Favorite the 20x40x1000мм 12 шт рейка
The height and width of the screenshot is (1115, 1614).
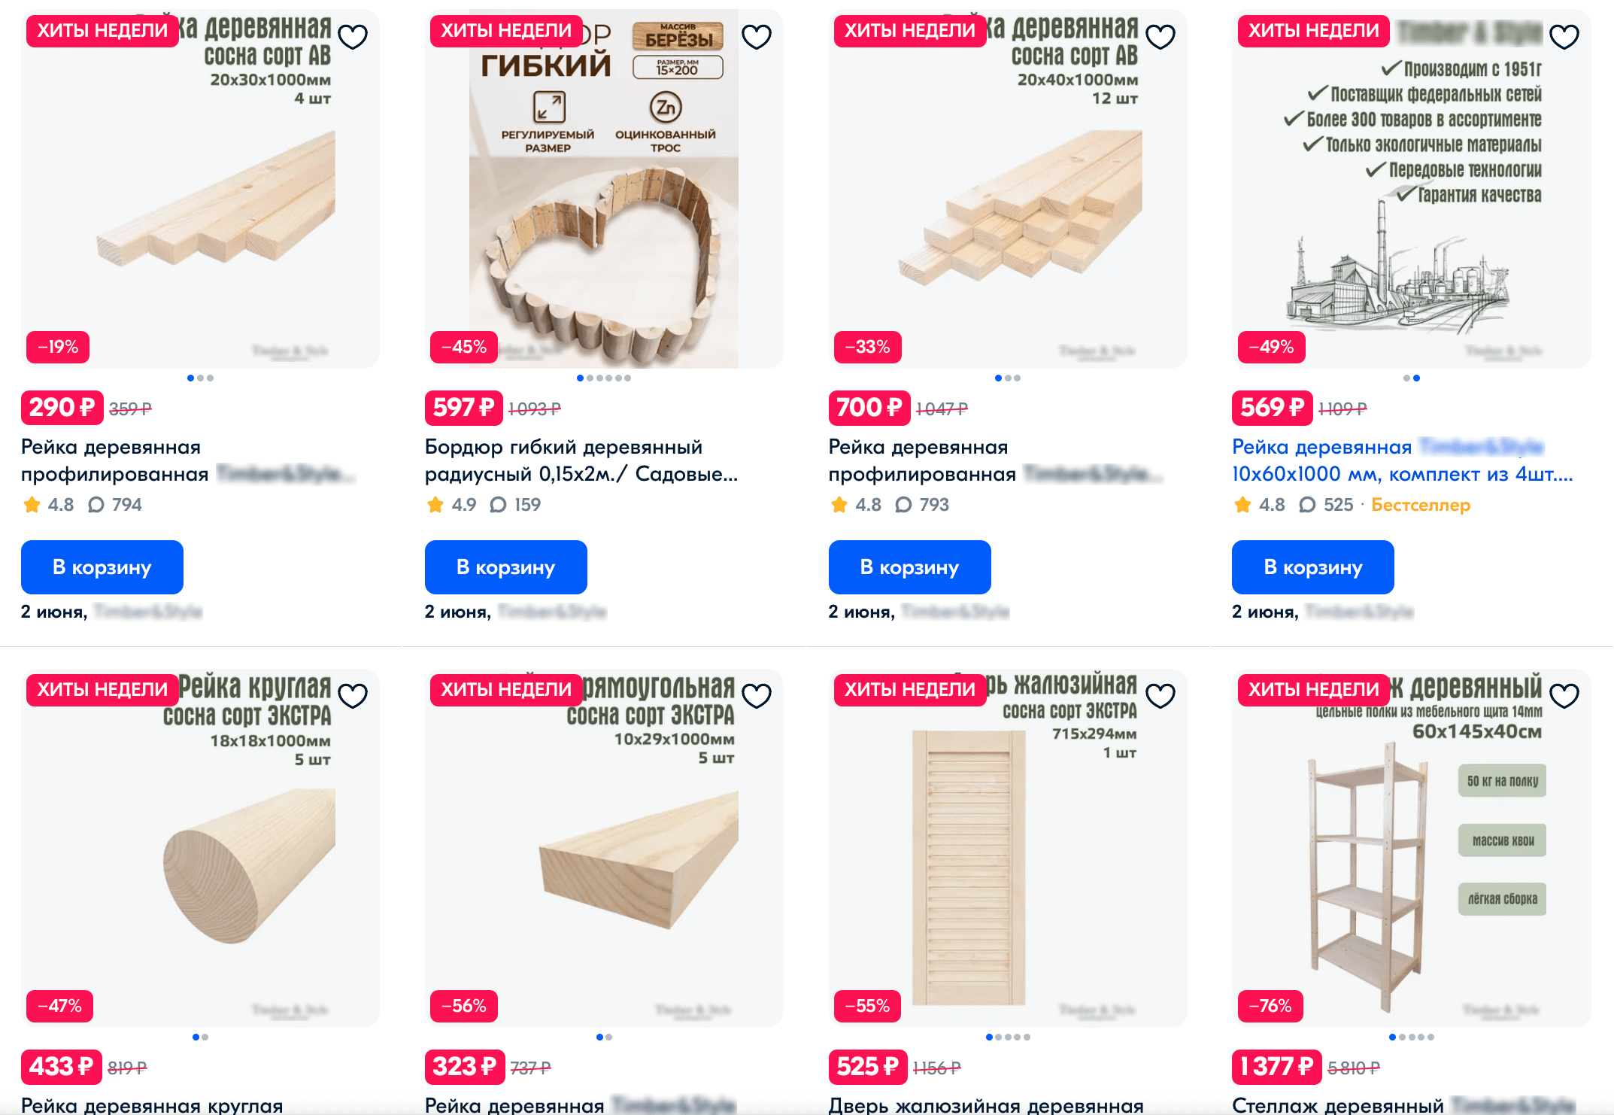click(1160, 36)
